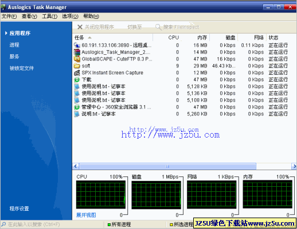Select the soft task name
The height and width of the screenshot is (229, 297).
(x=86, y=66)
